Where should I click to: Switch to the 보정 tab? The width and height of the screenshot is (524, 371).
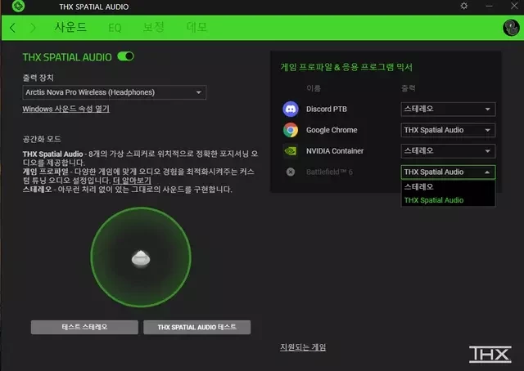point(153,27)
